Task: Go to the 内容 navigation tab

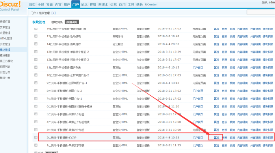Action: (x=58, y=5)
